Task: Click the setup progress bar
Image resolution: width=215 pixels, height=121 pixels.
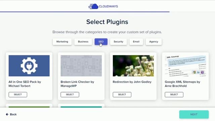Action: (107, 12)
